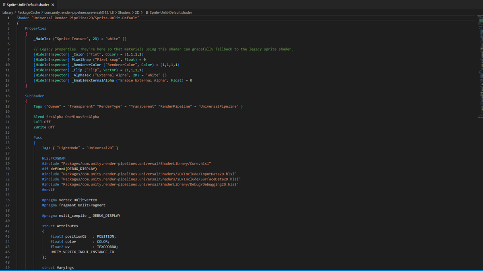Click _RendererColor property name
Image resolution: width=483 pixels, height=271 pixels.
[x=87, y=65]
